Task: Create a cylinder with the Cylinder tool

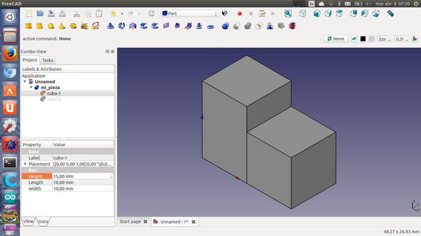Action: pos(39,26)
